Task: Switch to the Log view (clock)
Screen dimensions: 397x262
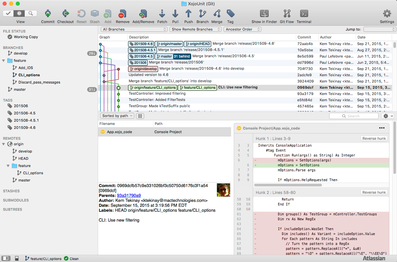Action: 19,13
